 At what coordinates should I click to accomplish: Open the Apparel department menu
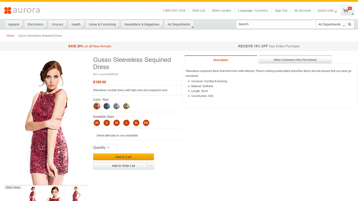point(14,24)
